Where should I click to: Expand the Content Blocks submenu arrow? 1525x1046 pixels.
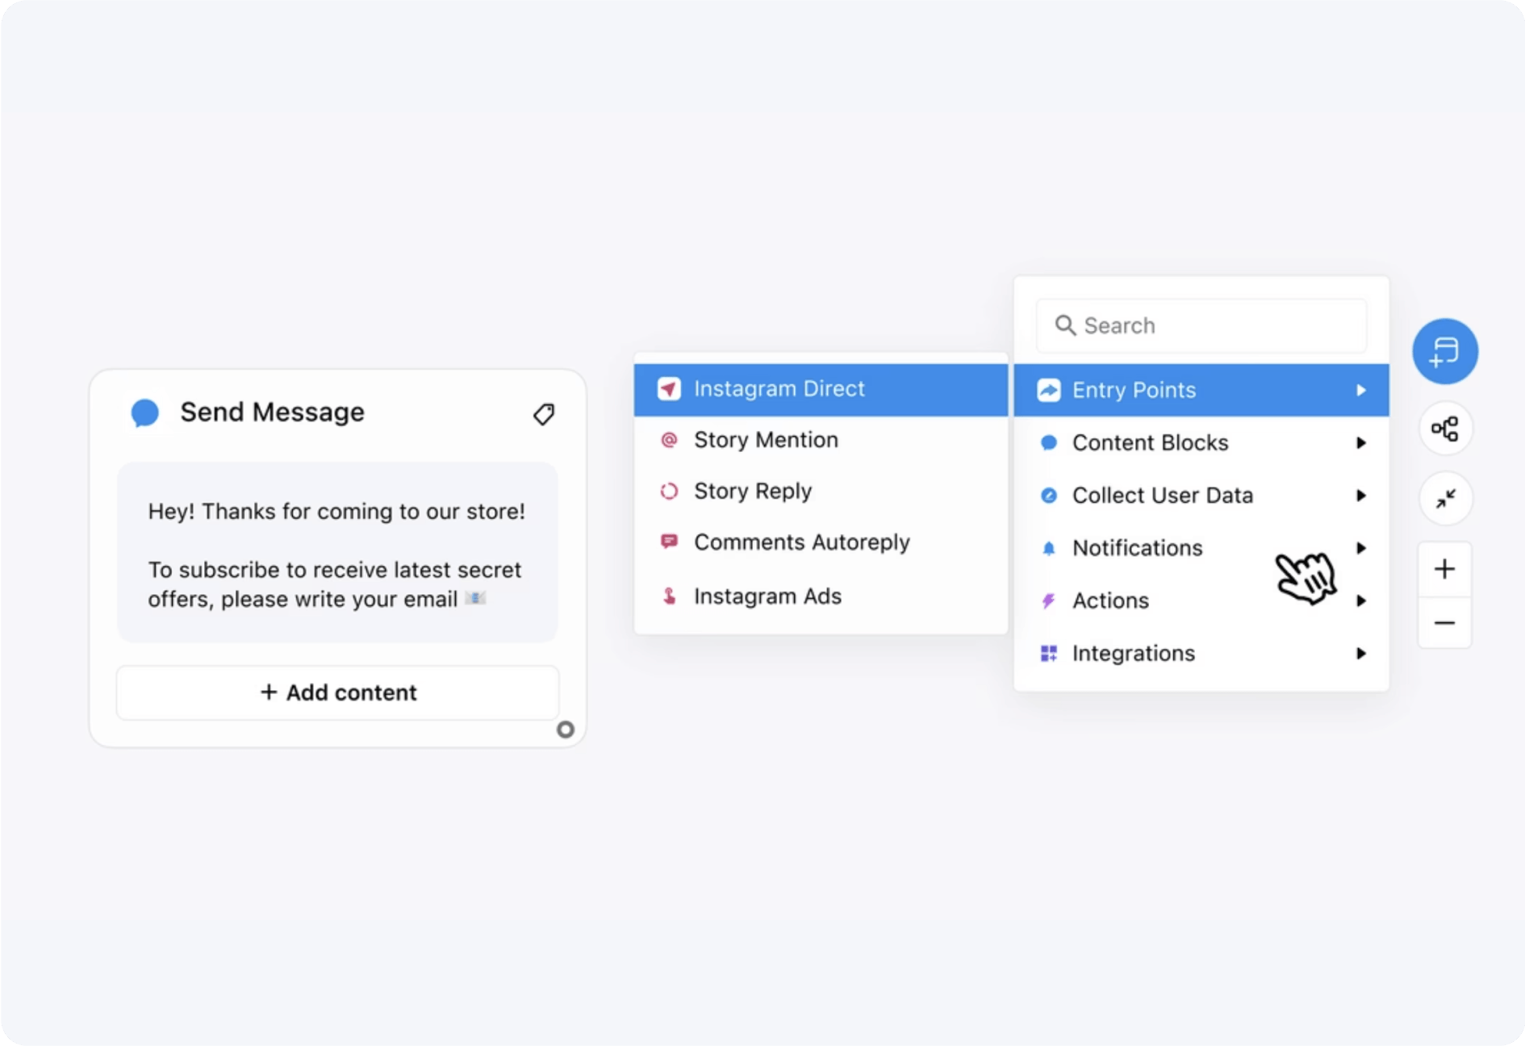point(1360,443)
